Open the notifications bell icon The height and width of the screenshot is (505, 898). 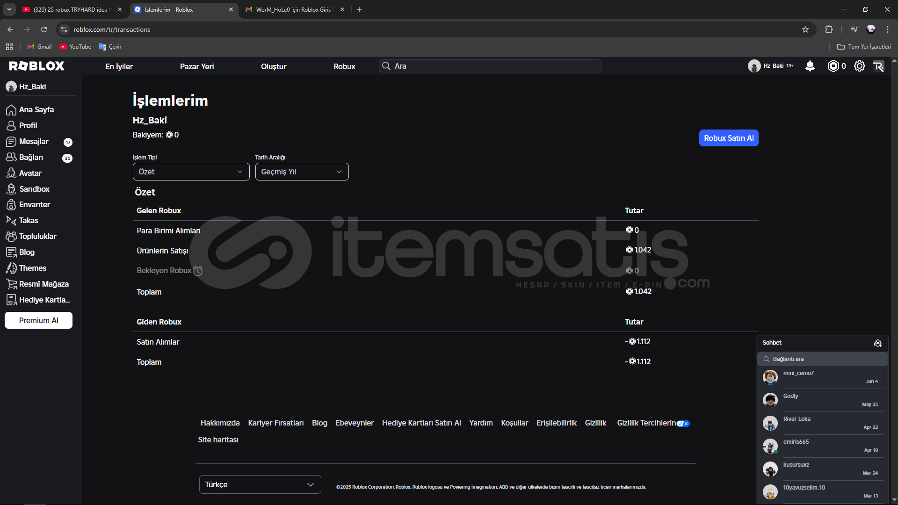tap(810, 66)
